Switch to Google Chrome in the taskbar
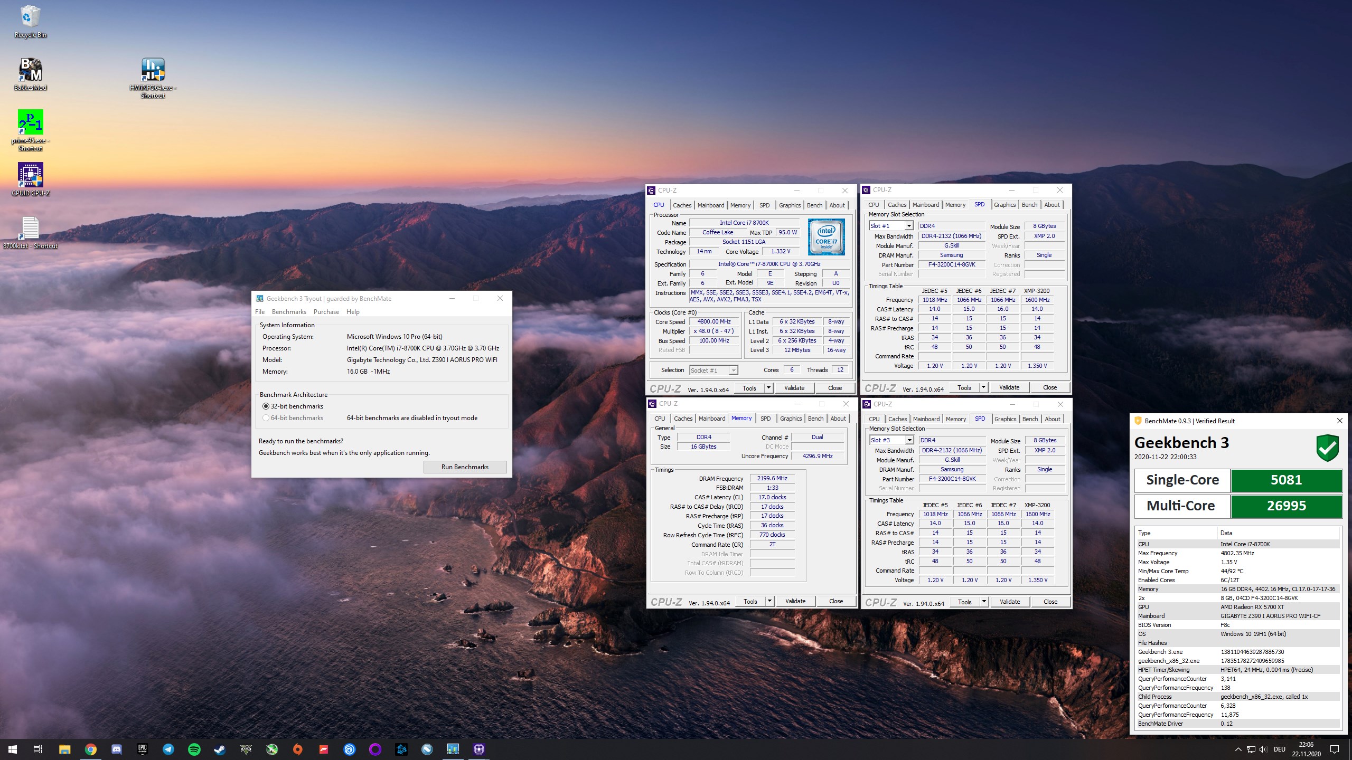Viewport: 1352px width, 760px height. point(91,749)
